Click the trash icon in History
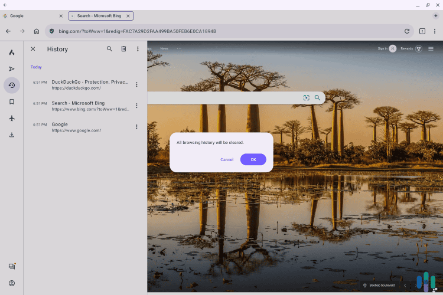 (123, 49)
